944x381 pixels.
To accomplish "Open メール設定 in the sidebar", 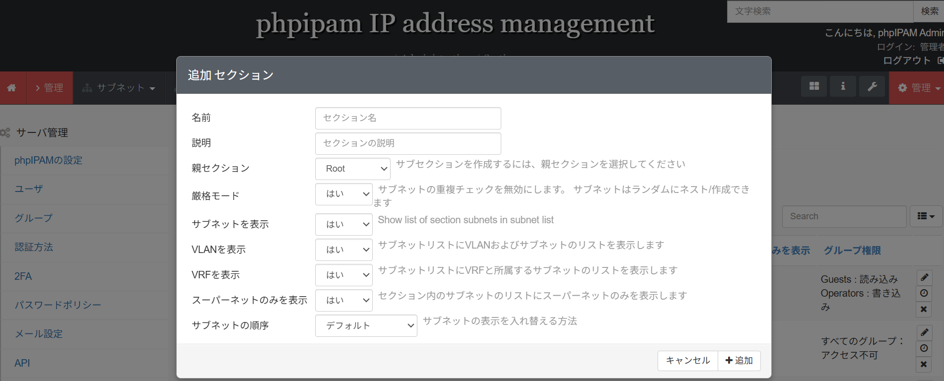I will pos(38,334).
